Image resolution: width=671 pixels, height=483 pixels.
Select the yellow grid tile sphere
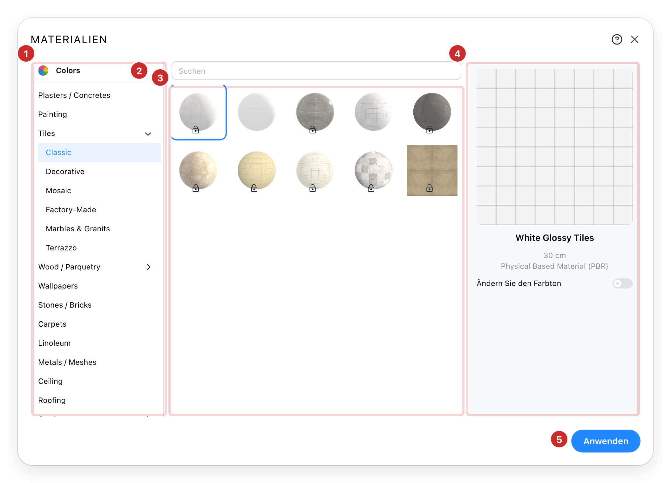click(x=257, y=170)
